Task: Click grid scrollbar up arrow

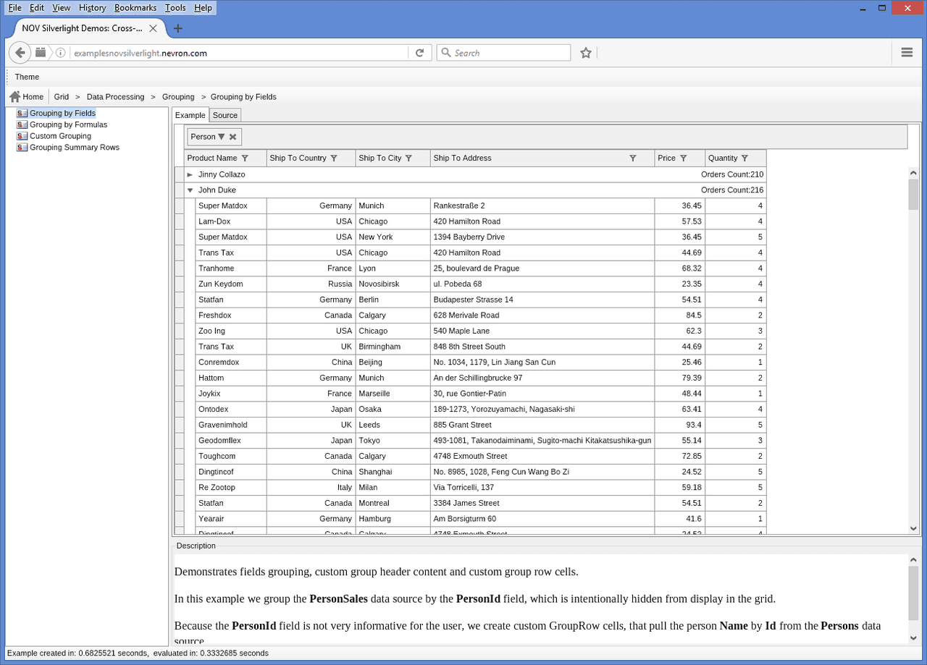Action: click(x=914, y=173)
